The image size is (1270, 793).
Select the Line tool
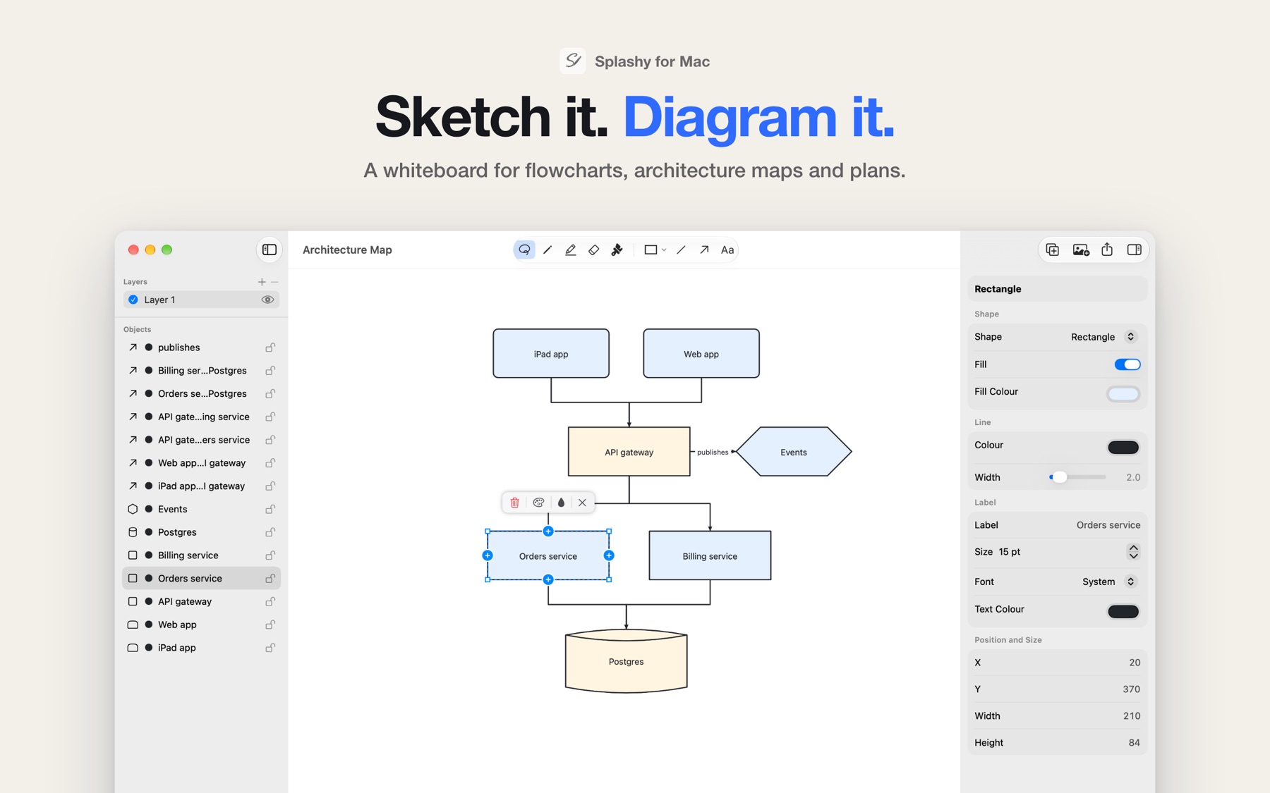(x=681, y=250)
